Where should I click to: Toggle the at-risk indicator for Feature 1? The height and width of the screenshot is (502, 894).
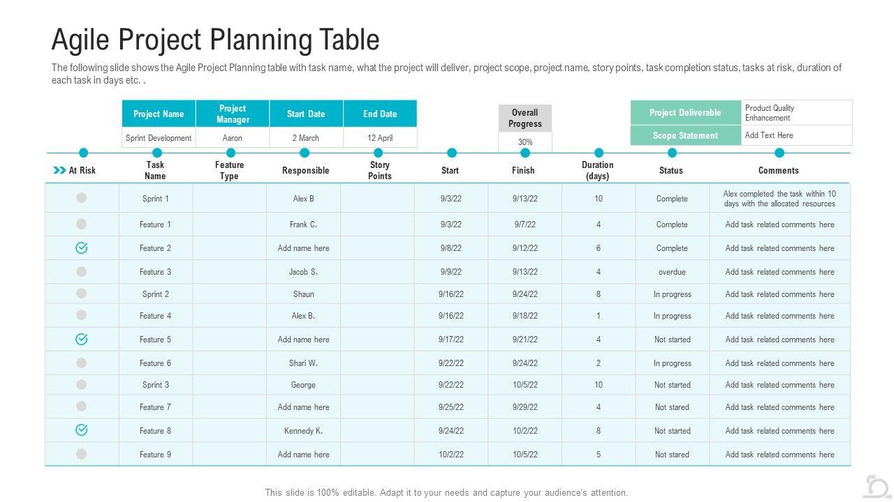pyautogui.click(x=82, y=224)
